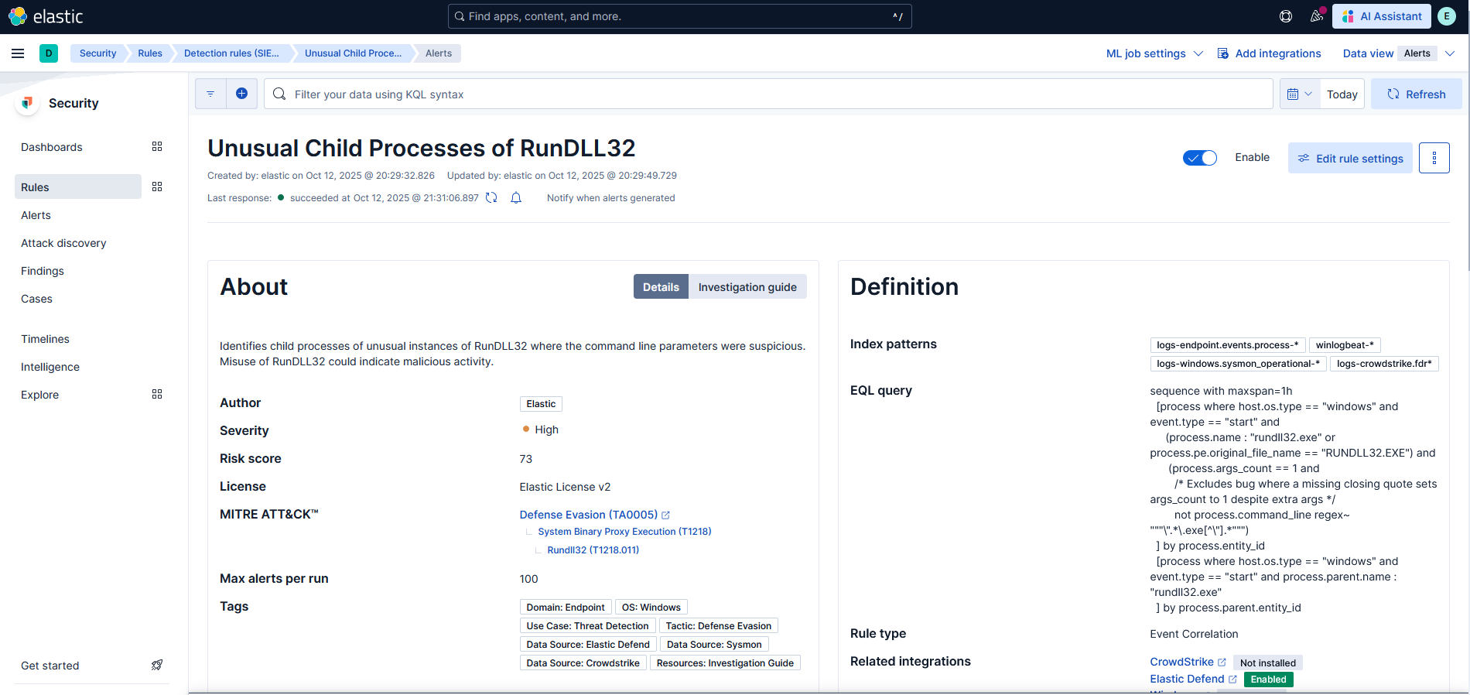Open the filter options menu icon

coord(210,94)
